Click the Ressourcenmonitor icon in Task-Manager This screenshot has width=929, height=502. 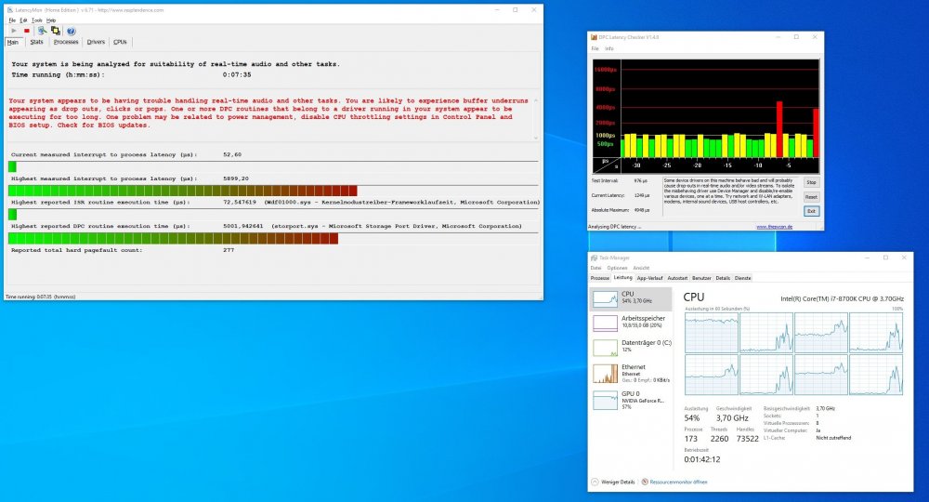(x=646, y=482)
